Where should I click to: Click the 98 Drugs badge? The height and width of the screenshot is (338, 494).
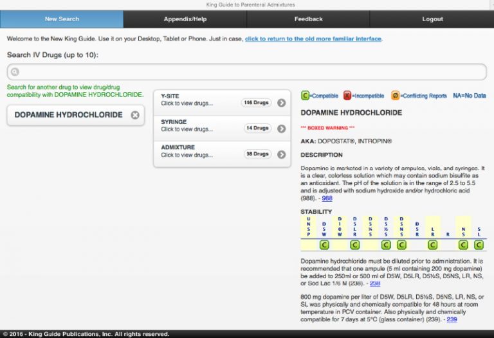[257, 154]
